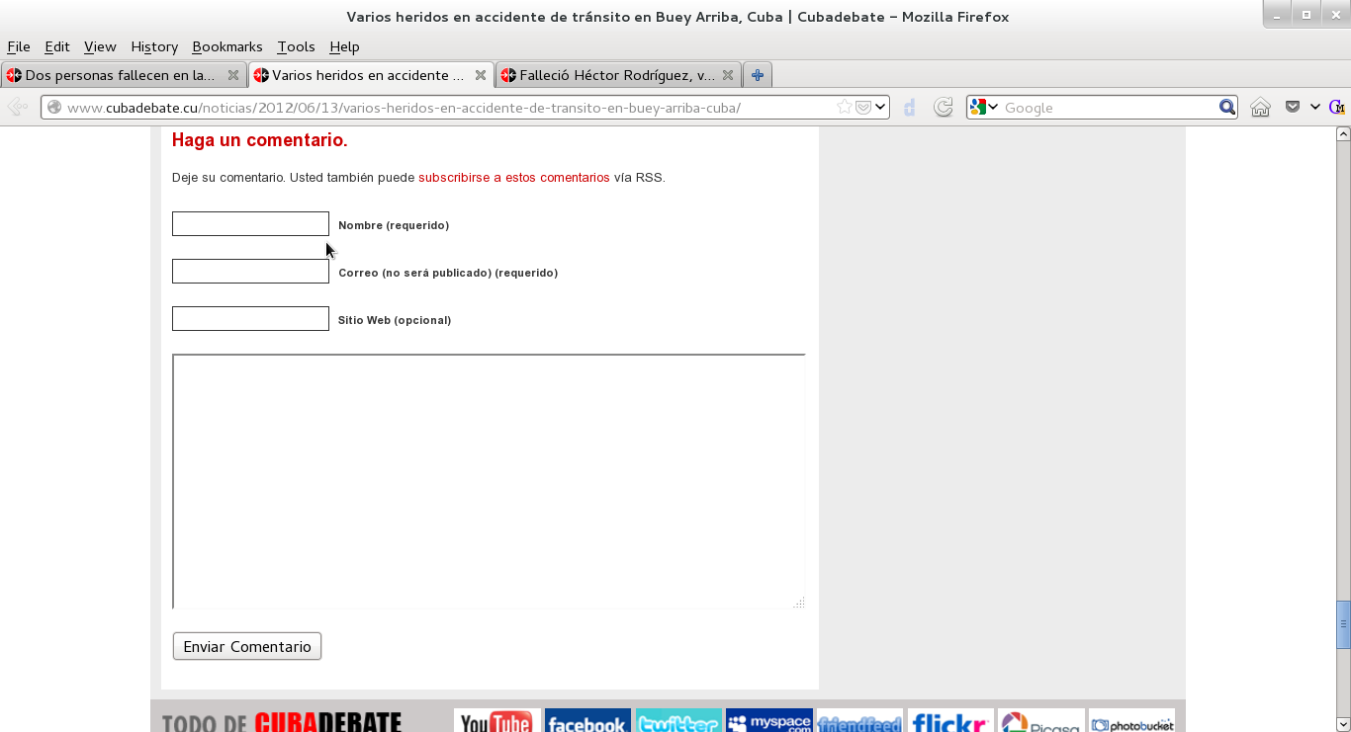Open the Help menu
The width and height of the screenshot is (1351, 732).
[344, 46]
